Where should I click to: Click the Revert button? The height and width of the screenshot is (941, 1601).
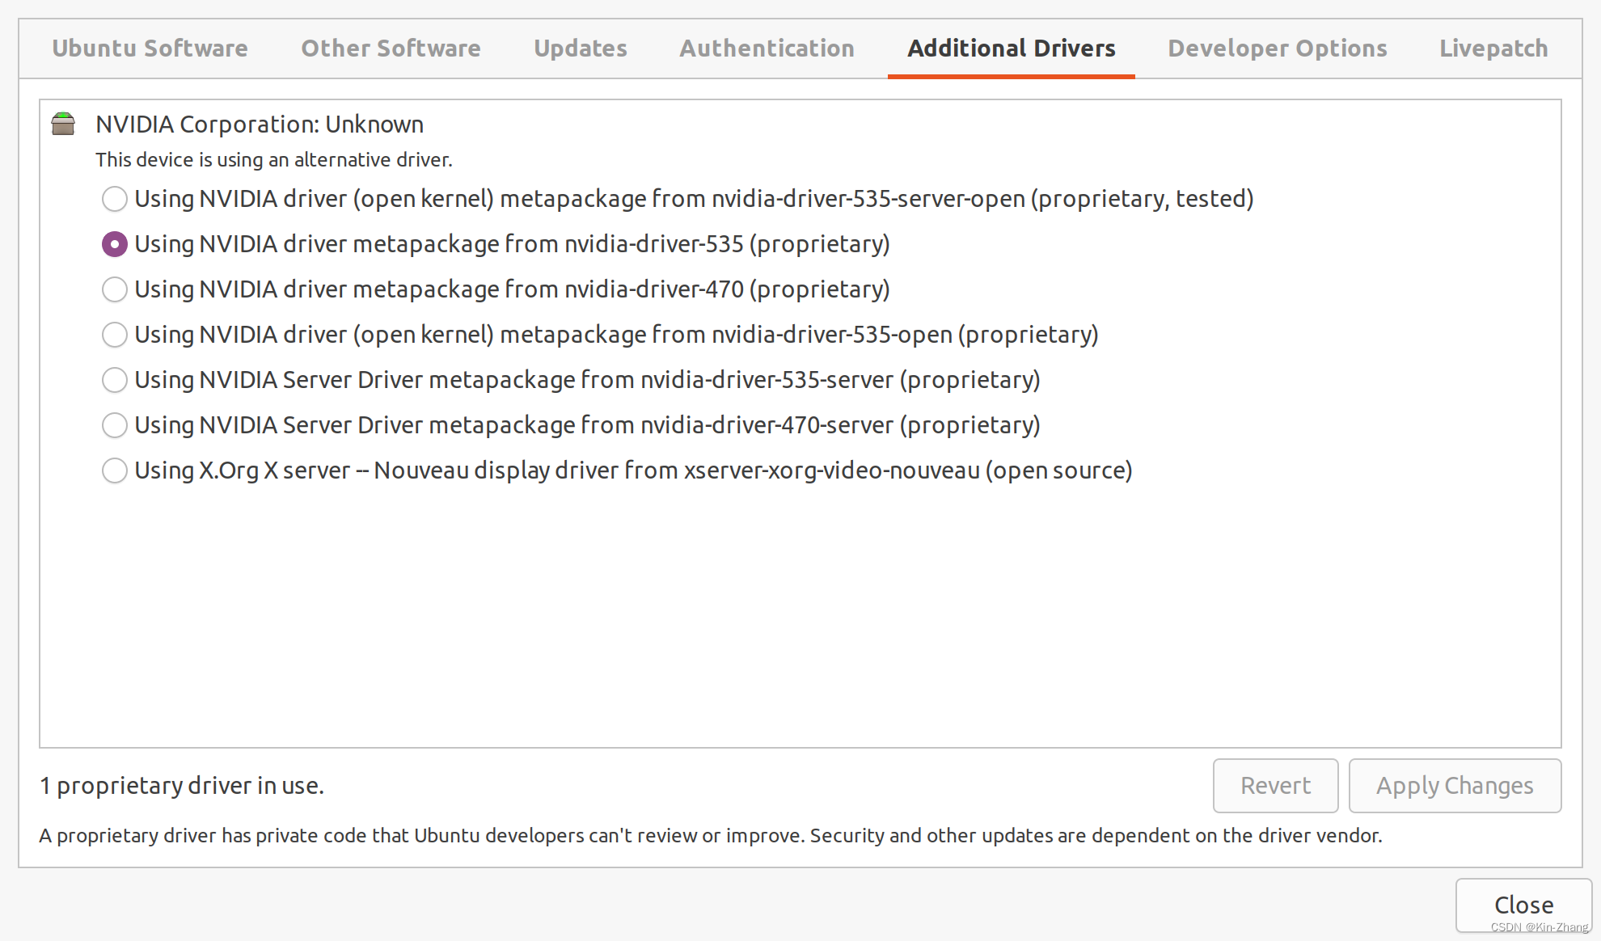(1275, 786)
